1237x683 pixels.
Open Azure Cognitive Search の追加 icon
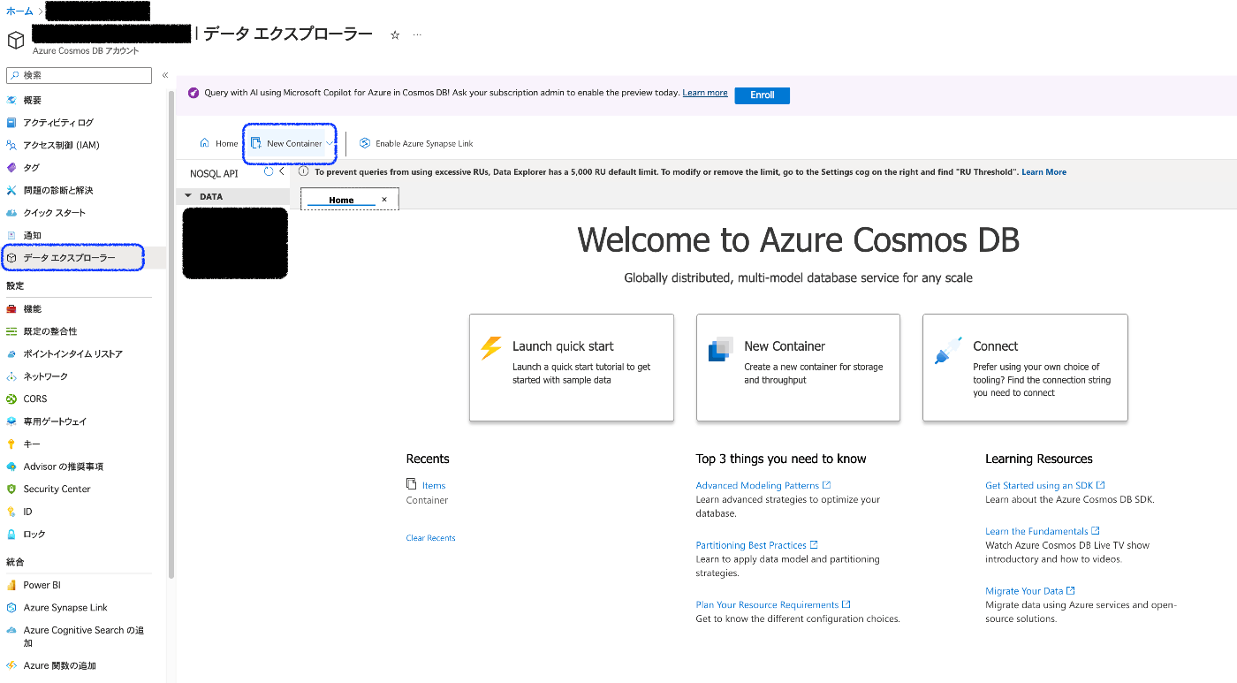coord(11,631)
